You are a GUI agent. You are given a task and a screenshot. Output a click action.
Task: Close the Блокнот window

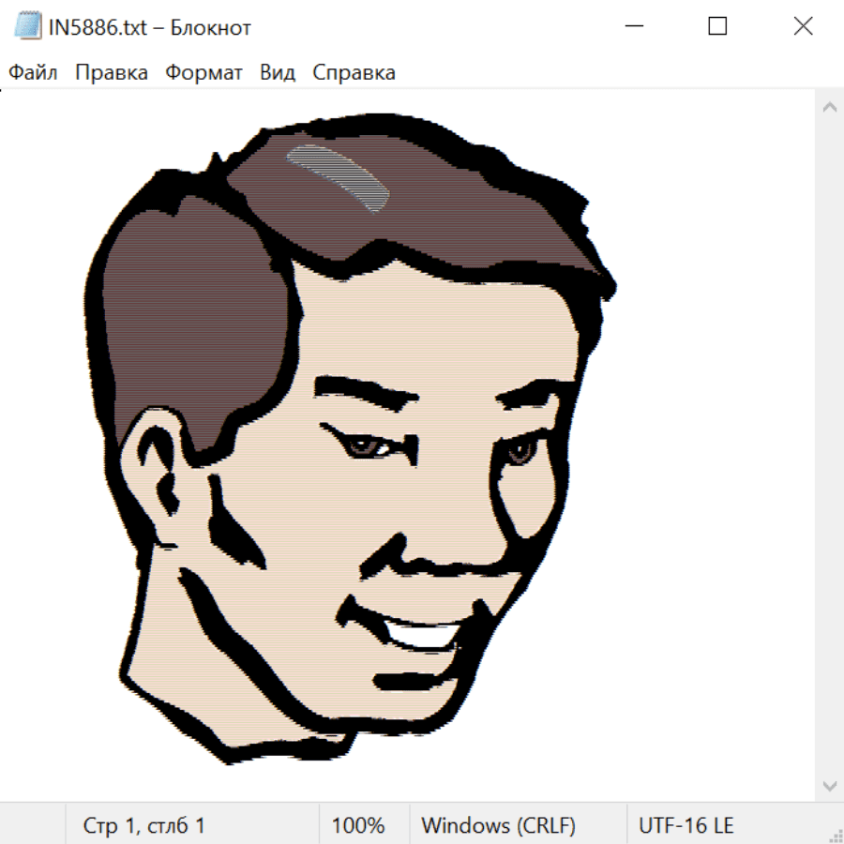tap(803, 27)
